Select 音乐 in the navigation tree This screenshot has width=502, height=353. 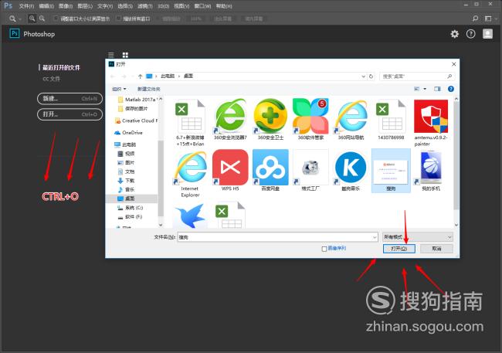tap(127, 189)
